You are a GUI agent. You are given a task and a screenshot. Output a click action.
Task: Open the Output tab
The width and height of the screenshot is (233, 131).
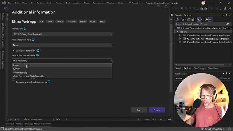click(x=20, y=124)
